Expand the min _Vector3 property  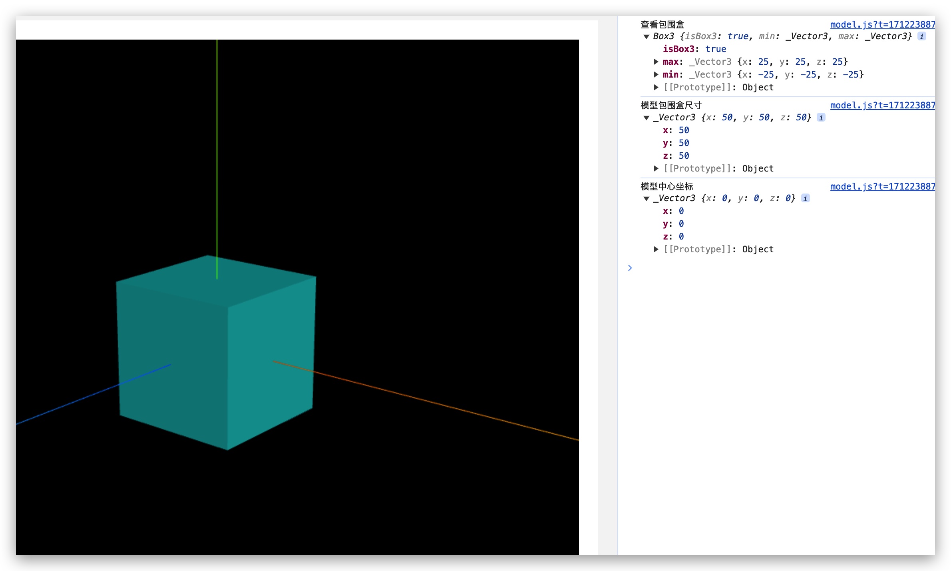coord(656,74)
